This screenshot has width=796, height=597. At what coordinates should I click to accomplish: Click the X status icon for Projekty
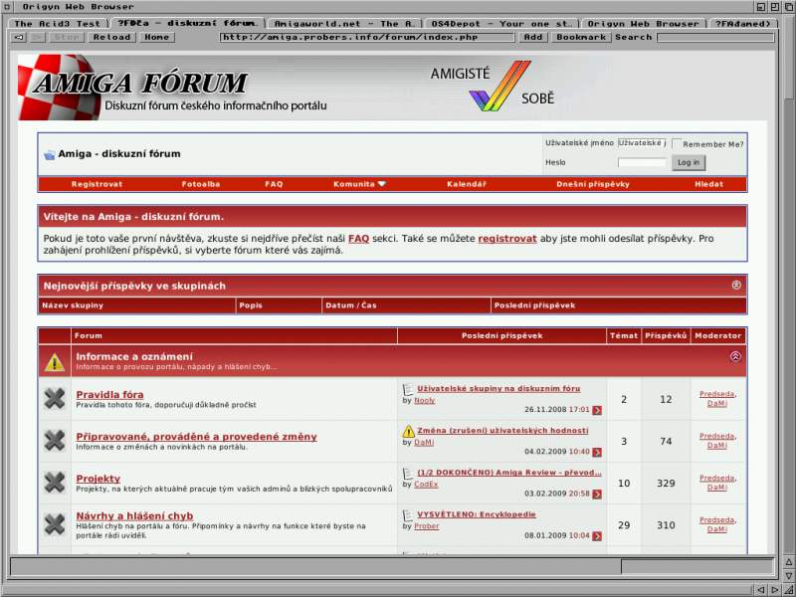click(x=55, y=483)
